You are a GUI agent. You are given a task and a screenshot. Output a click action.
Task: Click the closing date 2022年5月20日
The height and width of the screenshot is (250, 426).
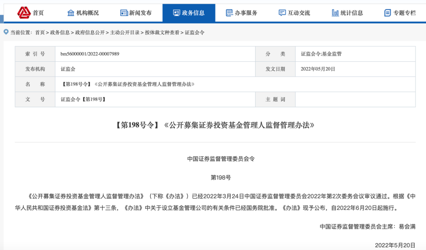(395, 245)
